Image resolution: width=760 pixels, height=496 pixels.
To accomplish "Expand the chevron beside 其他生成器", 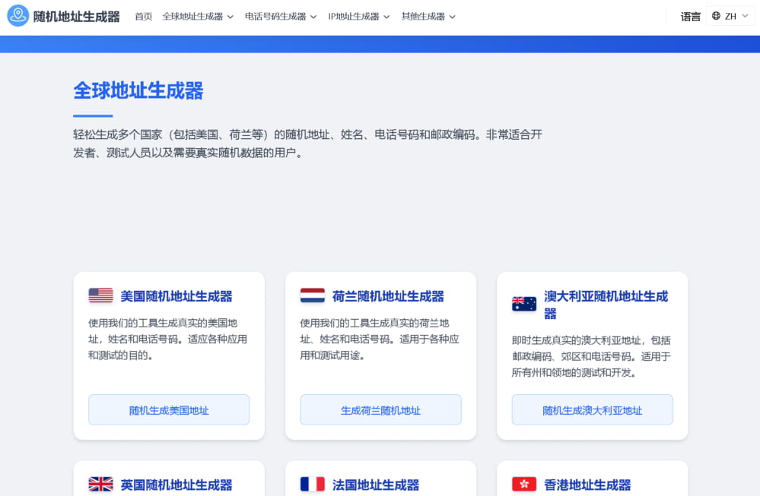I will click(x=452, y=17).
